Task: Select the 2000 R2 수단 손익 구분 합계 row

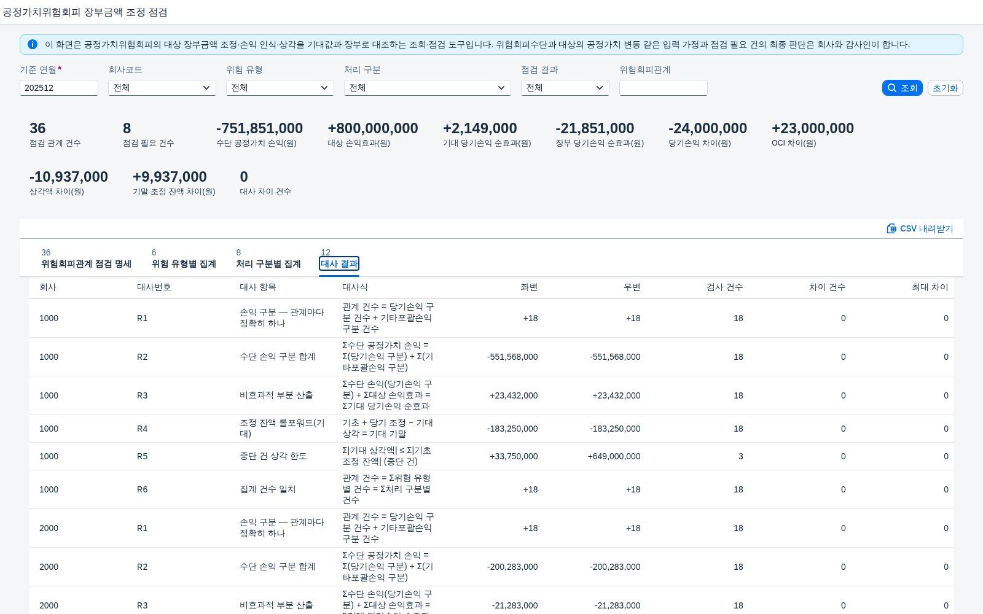Action: pos(491,567)
